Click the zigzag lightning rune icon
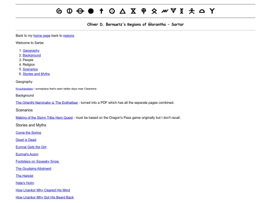 [165, 11]
